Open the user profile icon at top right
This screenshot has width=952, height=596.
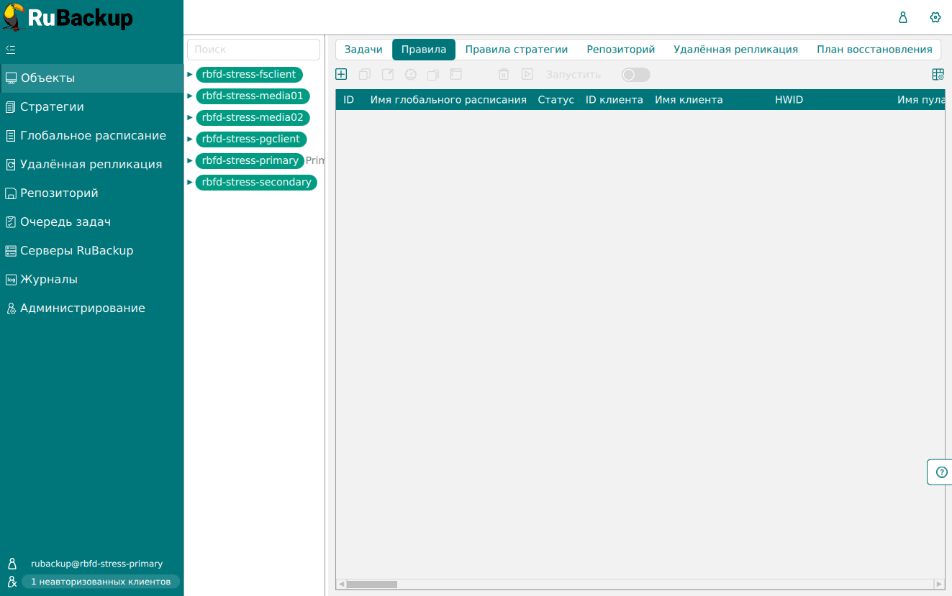pos(903,17)
